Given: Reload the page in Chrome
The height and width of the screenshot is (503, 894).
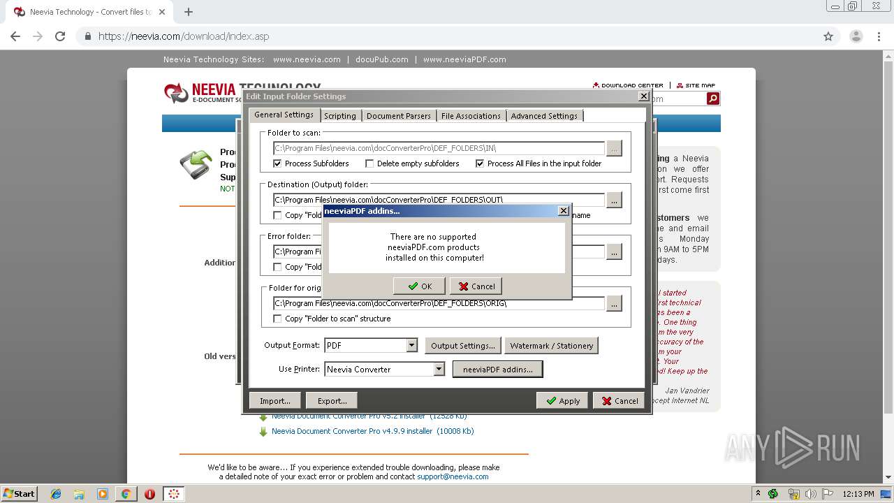Looking at the screenshot, I should click(60, 36).
